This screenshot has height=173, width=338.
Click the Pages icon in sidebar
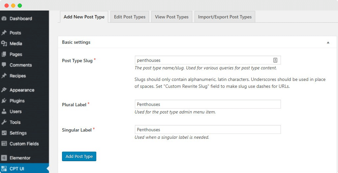4,54
